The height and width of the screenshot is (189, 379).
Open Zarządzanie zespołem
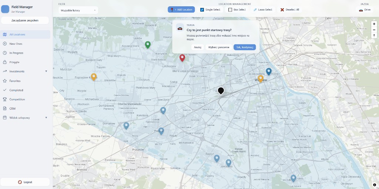(x=25, y=21)
